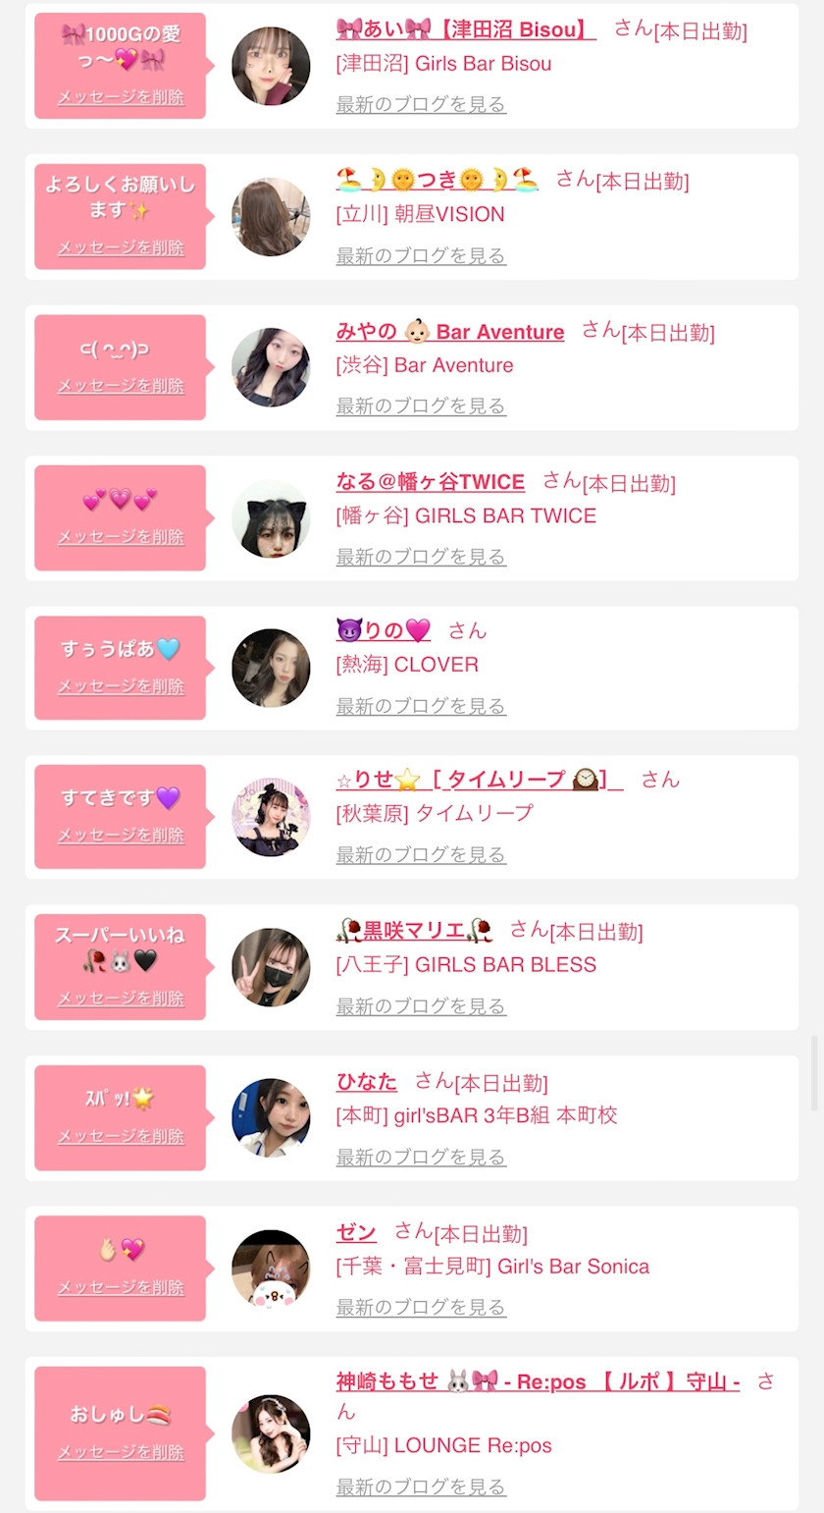Open the みやの Bar Aventure name link
This screenshot has height=1513, width=824.
[449, 332]
